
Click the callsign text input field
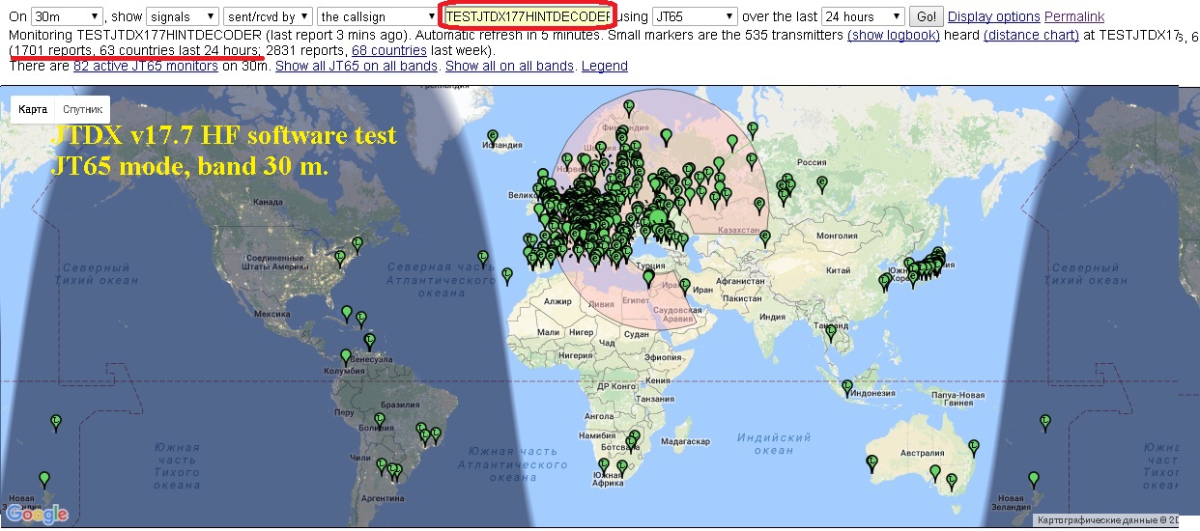tap(528, 16)
